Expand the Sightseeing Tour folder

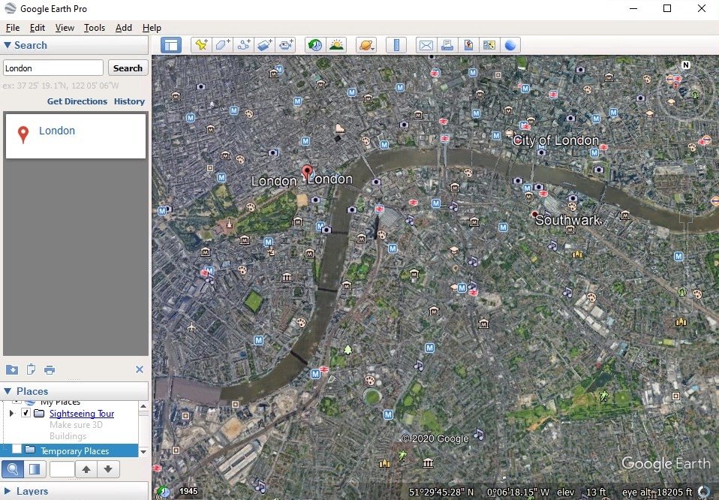pyautogui.click(x=11, y=414)
